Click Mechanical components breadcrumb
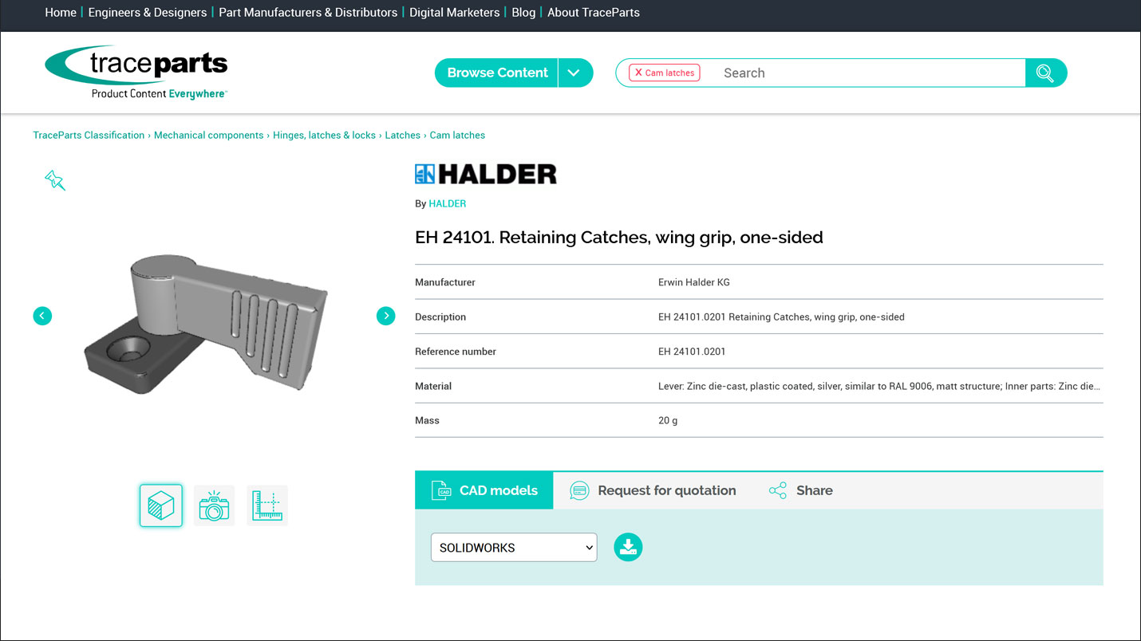1141x641 pixels. point(208,136)
